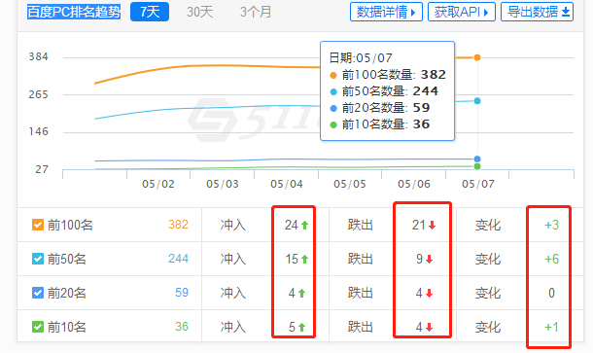
Task: Click the 变化 label in 前100名 row
Action: coord(488,225)
